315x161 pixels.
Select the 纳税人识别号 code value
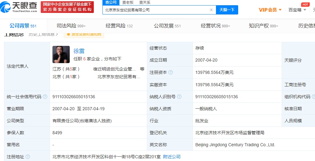217,97
